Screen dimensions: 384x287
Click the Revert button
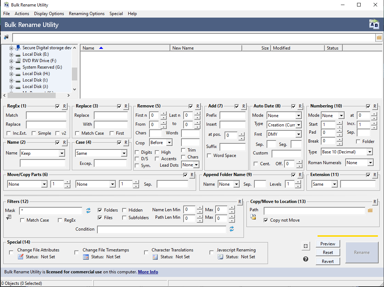[328, 261]
